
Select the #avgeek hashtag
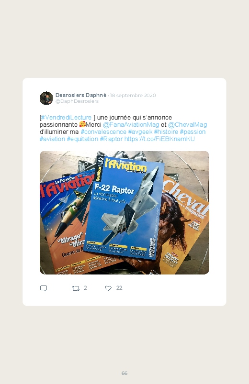pyautogui.click(x=140, y=132)
